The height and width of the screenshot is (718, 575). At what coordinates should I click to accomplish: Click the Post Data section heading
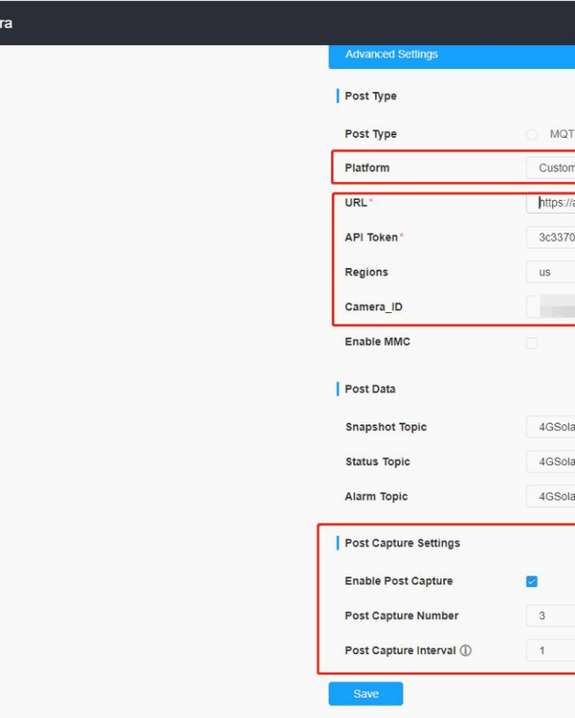click(x=370, y=389)
